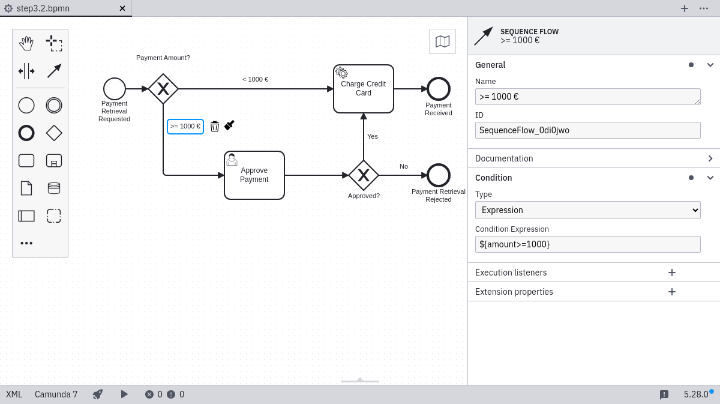Open the 5.28.0 version info

696,394
